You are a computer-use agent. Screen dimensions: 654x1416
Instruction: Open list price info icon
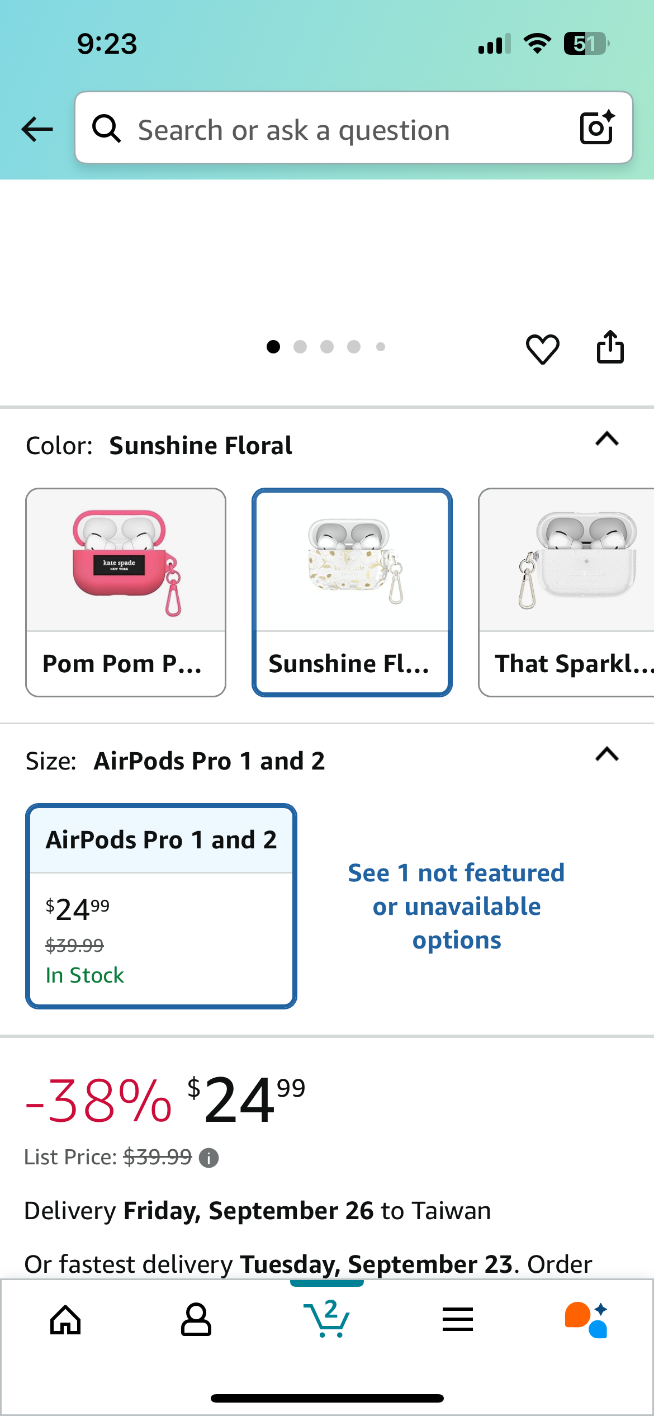pos(209,1158)
